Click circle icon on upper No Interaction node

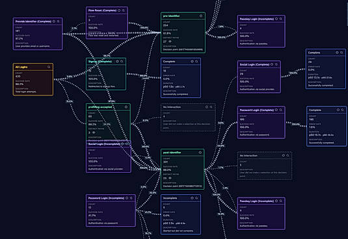[207, 107]
